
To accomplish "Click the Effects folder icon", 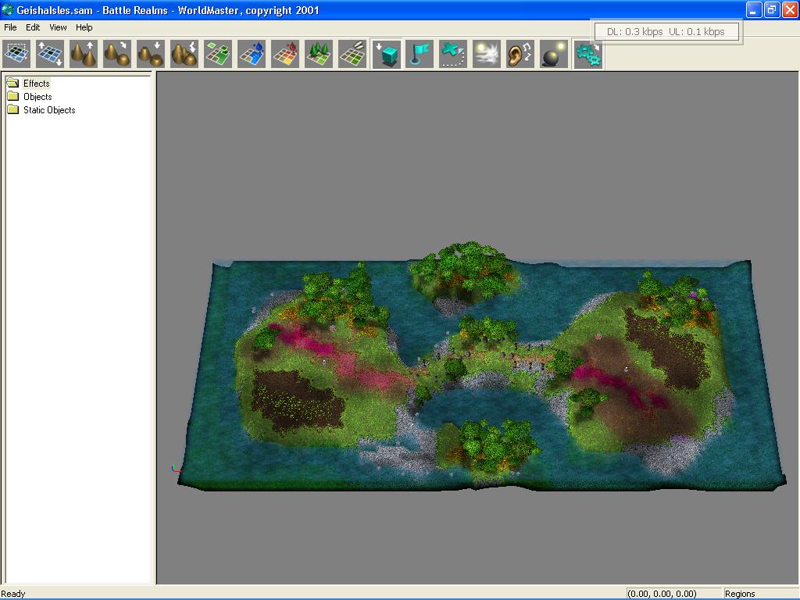I will (13, 83).
